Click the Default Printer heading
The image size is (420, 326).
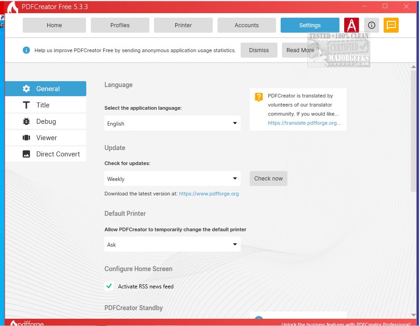(x=125, y=214)
